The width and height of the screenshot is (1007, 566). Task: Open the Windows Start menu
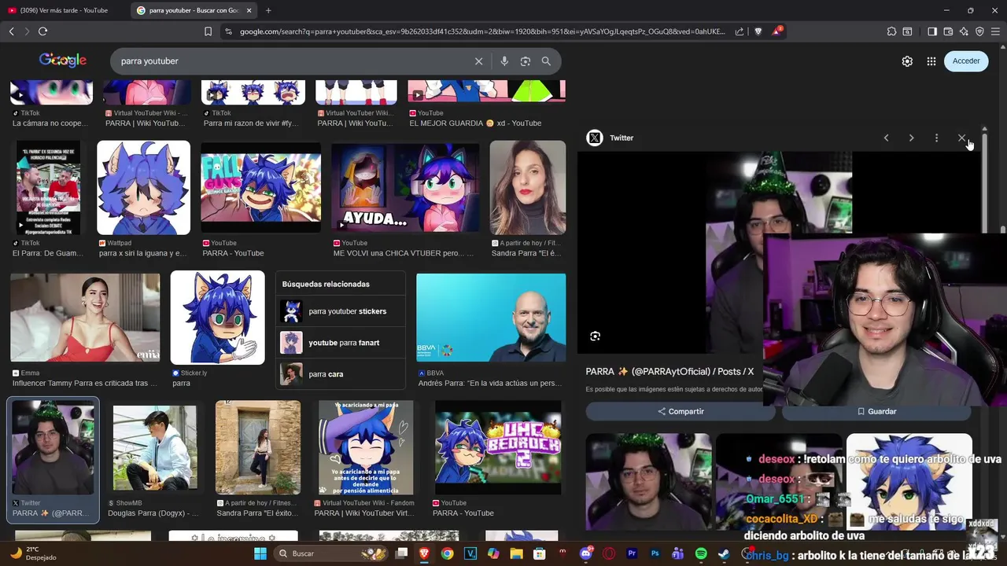coord(260,553)
